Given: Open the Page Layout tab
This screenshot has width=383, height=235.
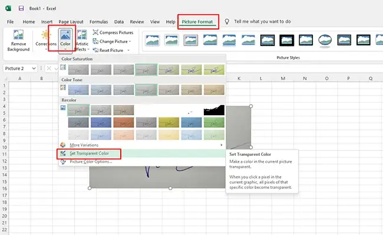Looking at the screenshot, I should pyautogui.click(x=71, y=21).
